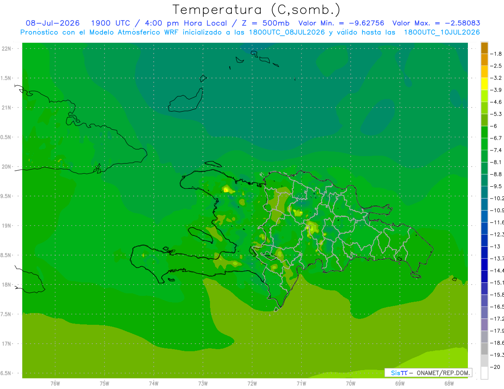This screenshot has width=504, height=389.
Task: Click the '-4.6' colorbar value
Action: tap(496, 102)
